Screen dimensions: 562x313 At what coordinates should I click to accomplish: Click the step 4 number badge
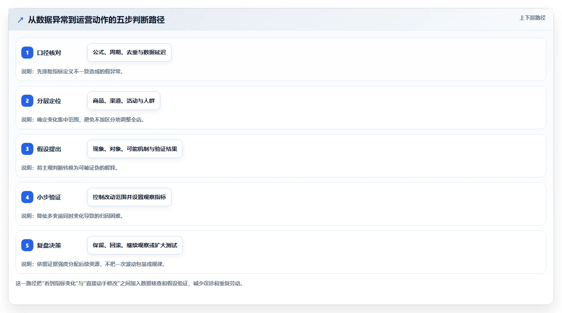[27, 197]
